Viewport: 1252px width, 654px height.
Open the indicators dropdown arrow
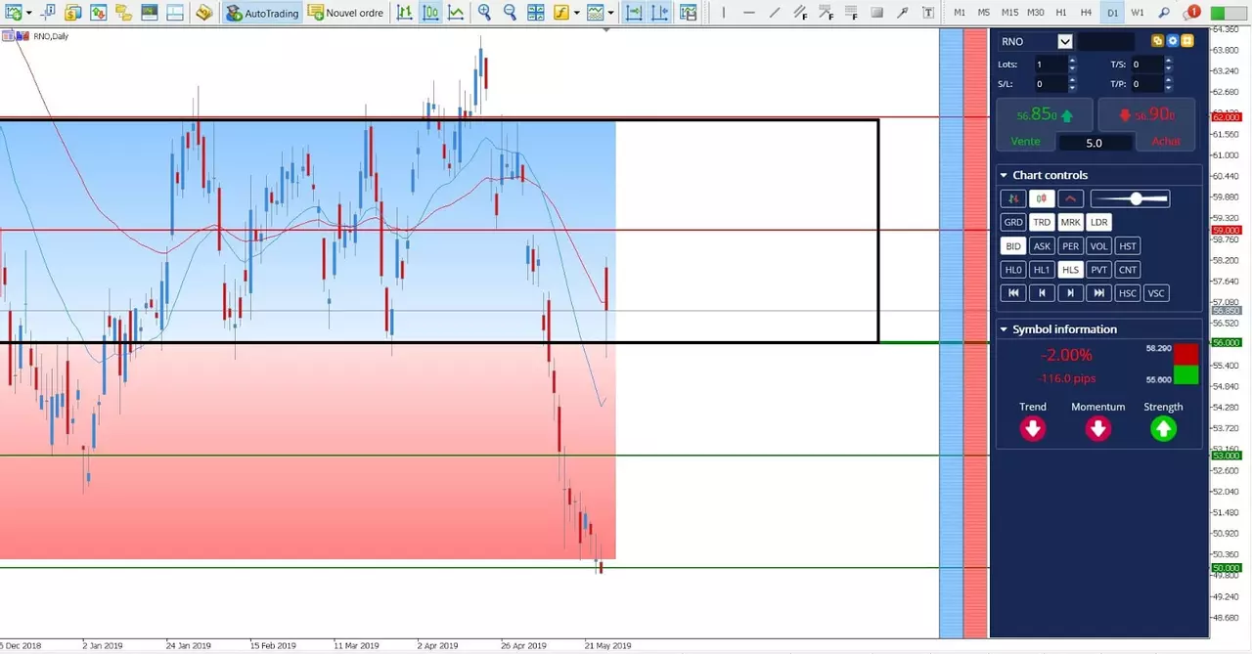coord(577,13)
